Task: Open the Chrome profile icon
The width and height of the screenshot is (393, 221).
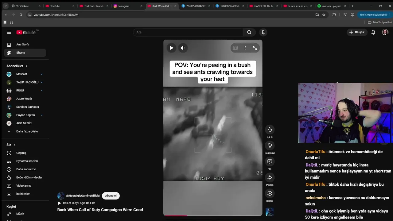Action: pos(352,15)
